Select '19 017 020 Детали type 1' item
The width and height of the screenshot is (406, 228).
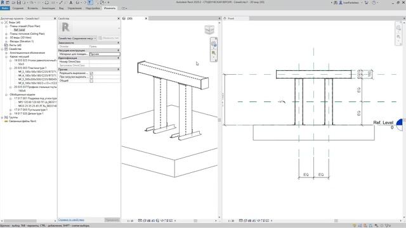point(29,113)
